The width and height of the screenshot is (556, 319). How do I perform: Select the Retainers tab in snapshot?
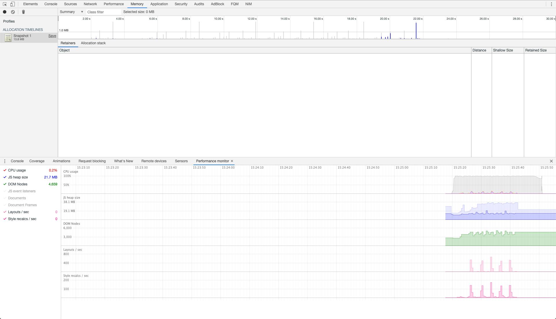point(67,43)
